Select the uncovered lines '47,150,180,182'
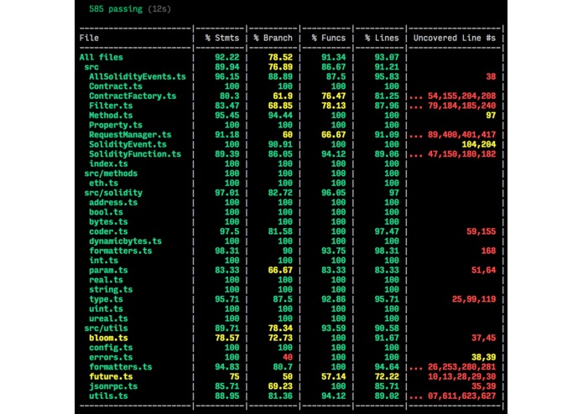Image resolution: width=583 pixels, height=414 pixels. point(462,153)
